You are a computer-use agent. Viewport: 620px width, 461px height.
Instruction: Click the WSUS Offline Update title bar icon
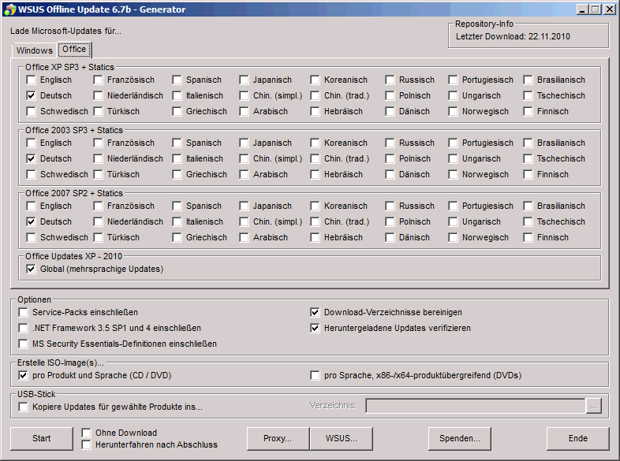click(x=9, y=9)
